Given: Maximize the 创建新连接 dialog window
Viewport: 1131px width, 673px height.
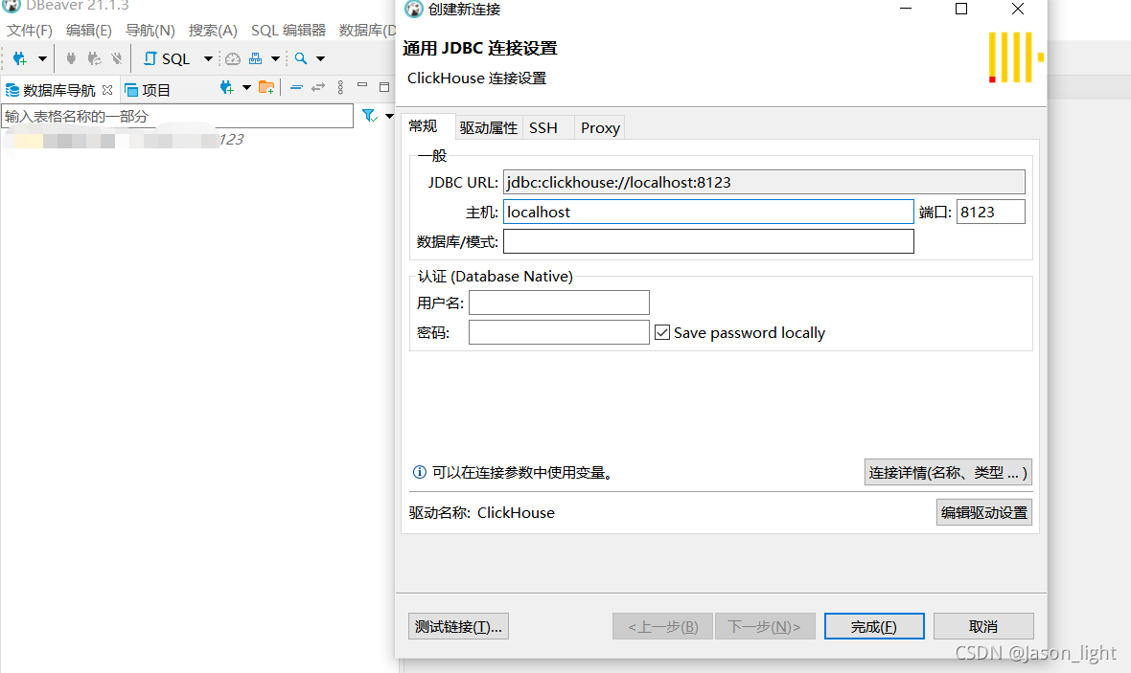Looking at the screenshot, I should tap(960, 9).
